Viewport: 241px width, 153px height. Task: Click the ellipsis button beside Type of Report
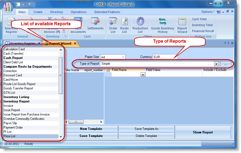pos(225,64)
